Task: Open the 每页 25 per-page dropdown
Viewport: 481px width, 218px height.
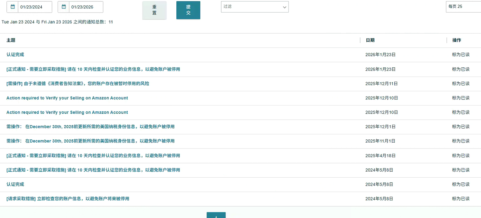Action: [x=463, y=7]
